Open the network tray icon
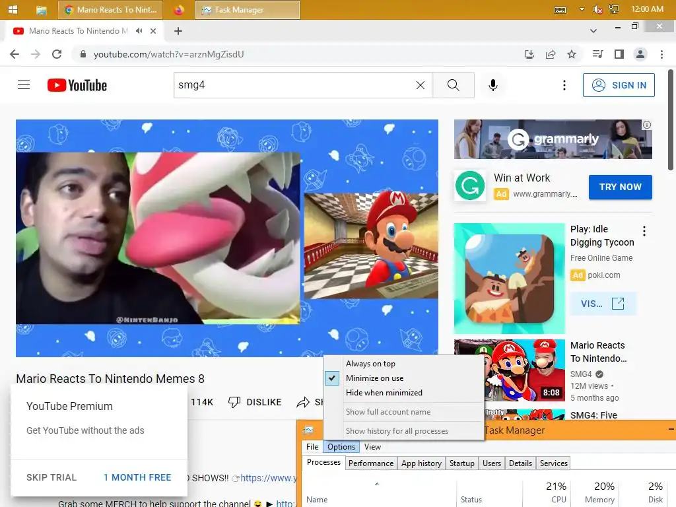Viewport: 676px width, 507px height. tap(613, 9)
